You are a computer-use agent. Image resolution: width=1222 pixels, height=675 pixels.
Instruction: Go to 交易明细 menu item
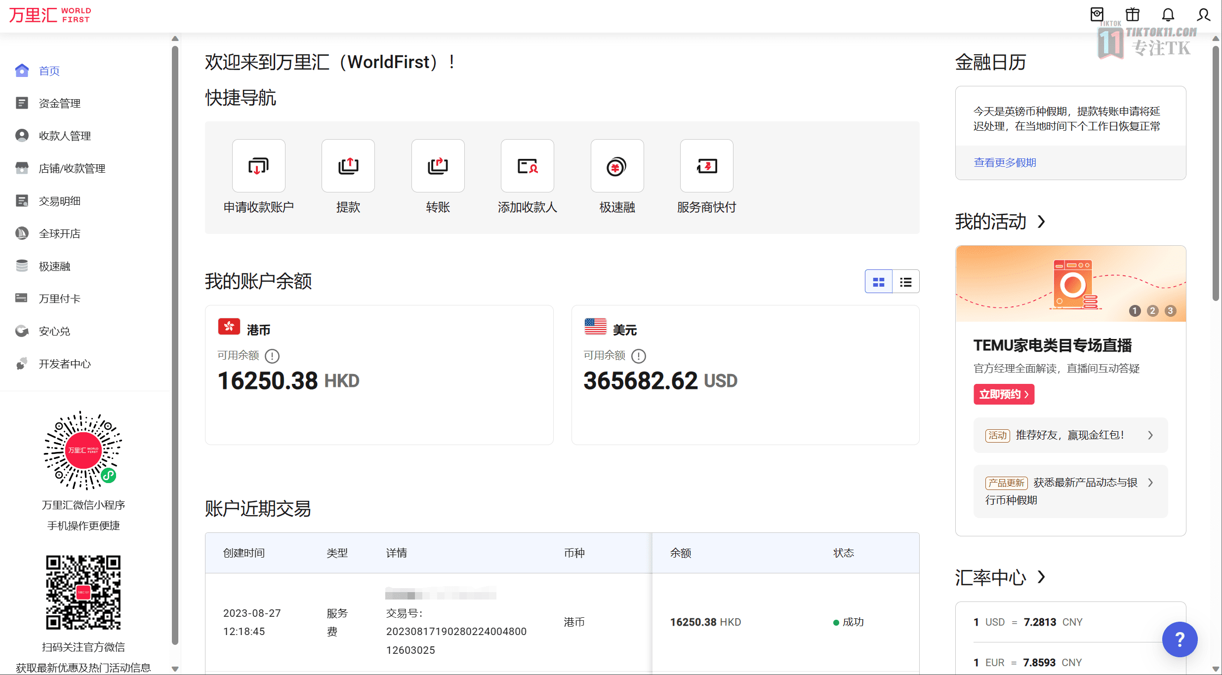60,201
